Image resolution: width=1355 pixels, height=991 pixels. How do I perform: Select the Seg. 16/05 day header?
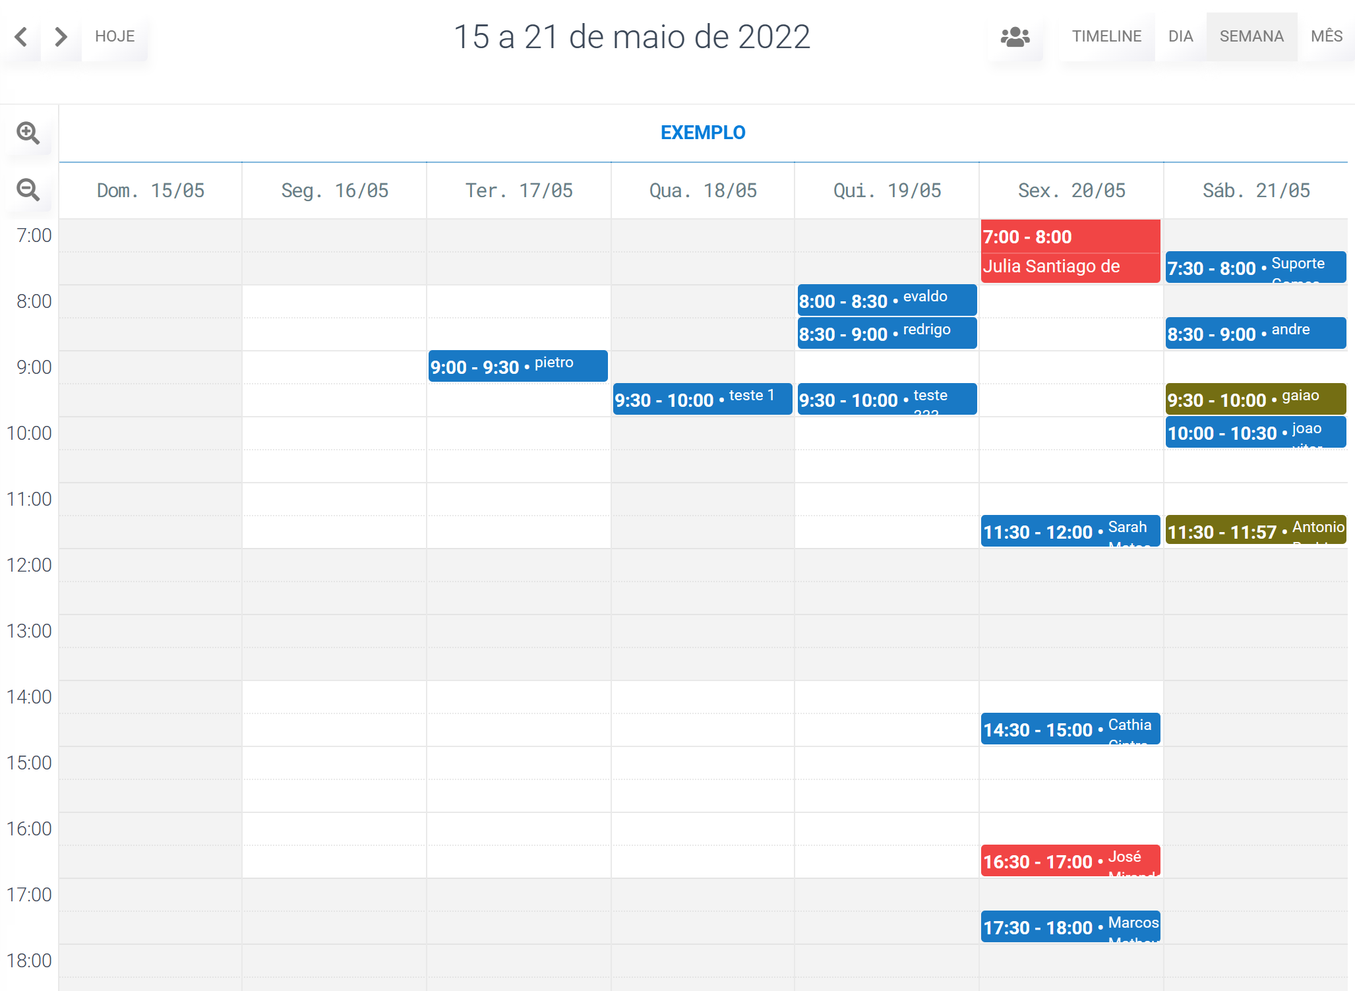tap(334, 191)
